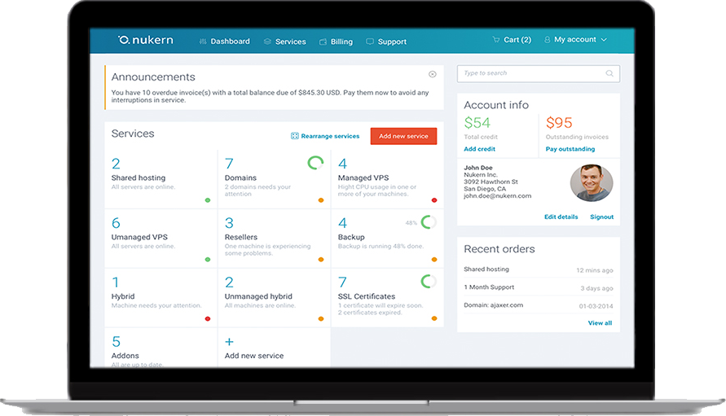This screenshot has height=416, width=726.
Task: Click the Dashboard grid icon
Action: (x=203, y=42)
